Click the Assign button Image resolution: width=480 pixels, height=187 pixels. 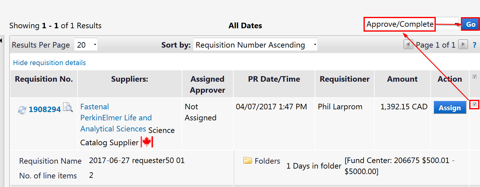point(450,108)
